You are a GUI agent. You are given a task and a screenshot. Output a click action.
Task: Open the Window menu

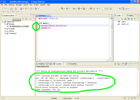pos(43,5)
